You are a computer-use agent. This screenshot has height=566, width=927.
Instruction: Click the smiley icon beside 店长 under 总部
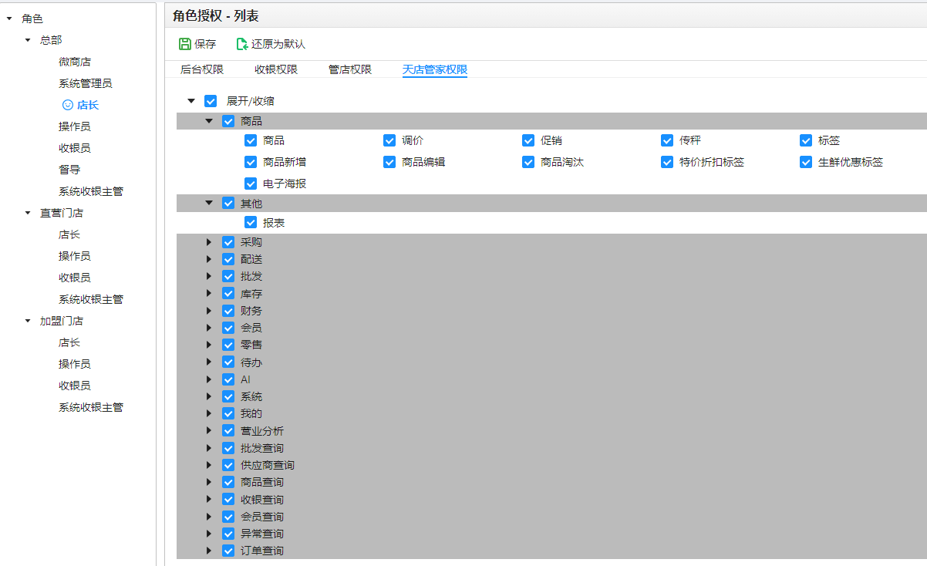[67, 105]
